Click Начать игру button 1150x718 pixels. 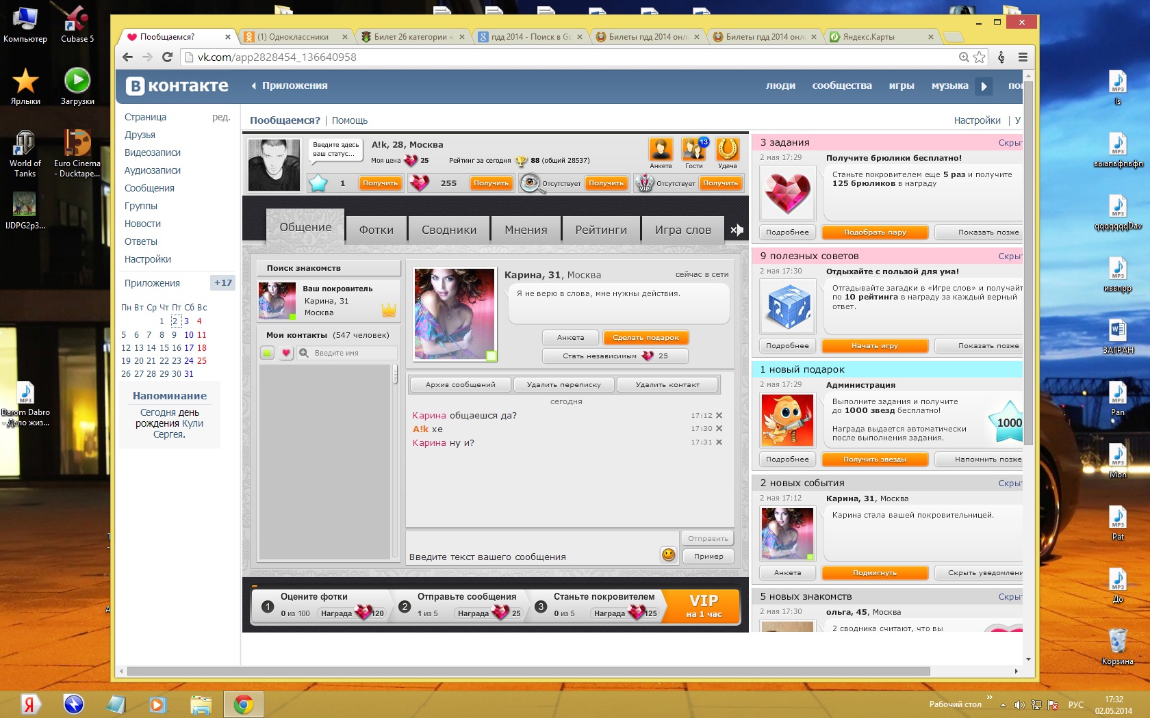point(875,346)
